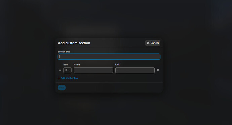Viewport: 232px width, 125px height.
Task: Add another link to the section
Action: [x=68, y=78]
